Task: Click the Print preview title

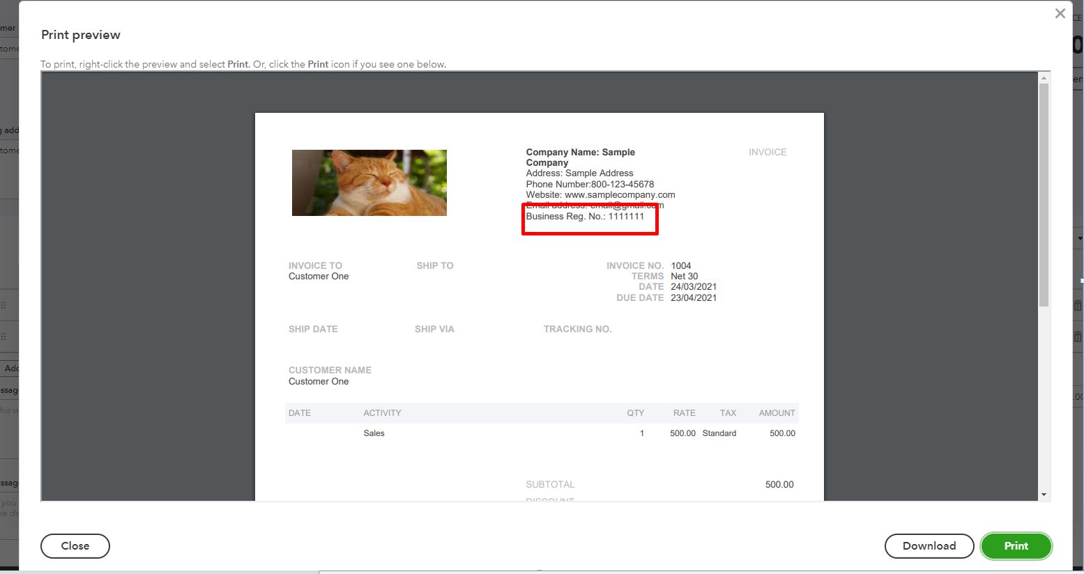Action: 81,35
